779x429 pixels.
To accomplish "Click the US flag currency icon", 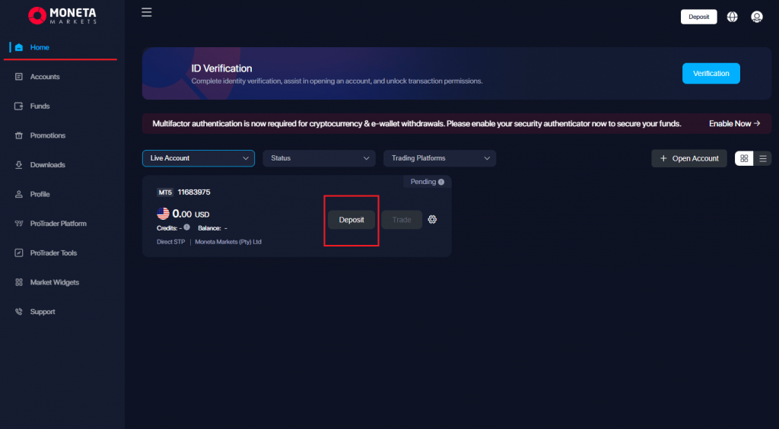I will pyautogui.click(x=163, y=214).
